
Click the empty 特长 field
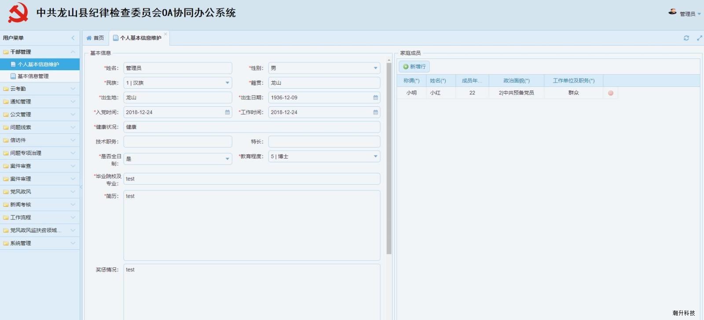[324, 142]
